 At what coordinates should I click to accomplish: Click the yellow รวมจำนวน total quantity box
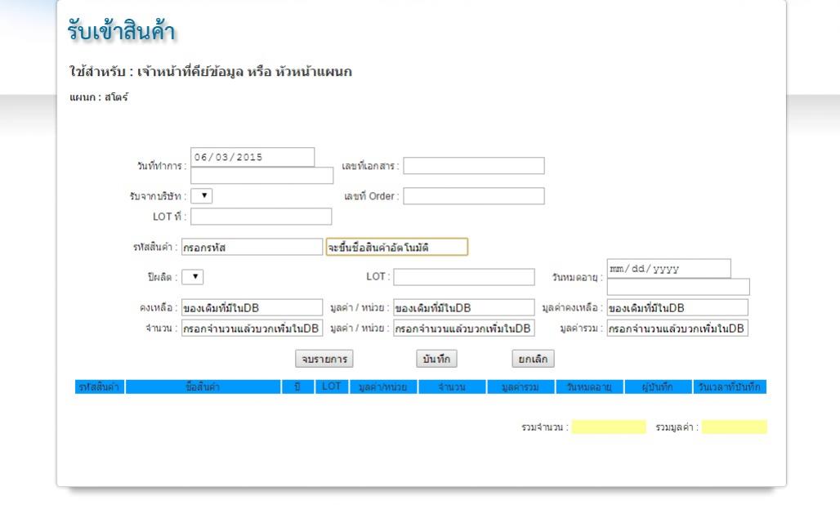(609, 427)
